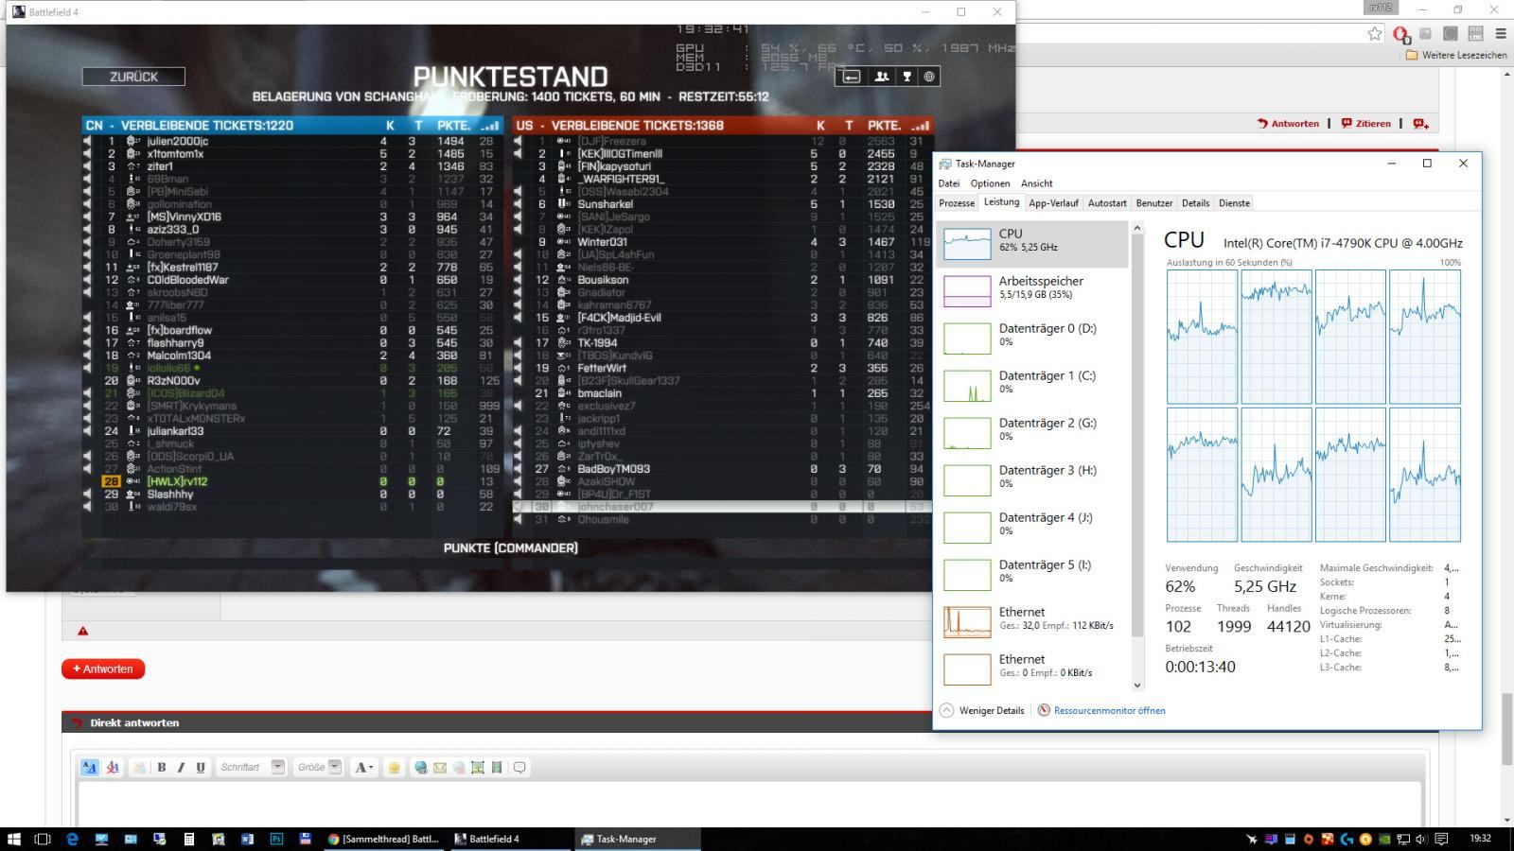Viewport: 1514px width, 851px height.
Task: Open the Ressourcenmonitor öffnen link
Action: pos(1101,710)
